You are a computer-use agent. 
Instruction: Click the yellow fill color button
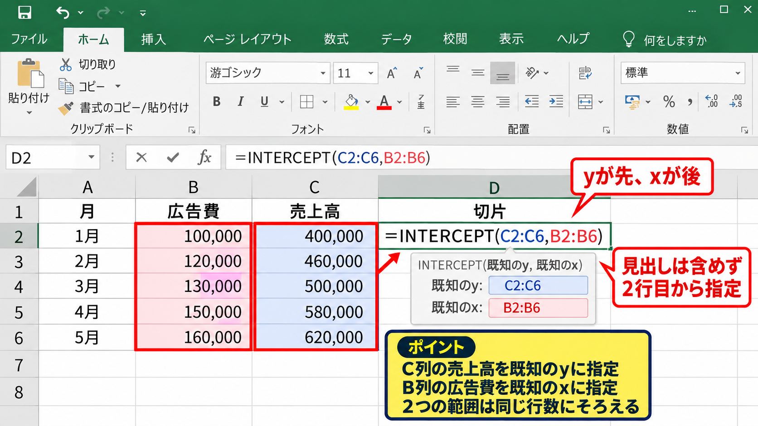click(x=351, y=102)
